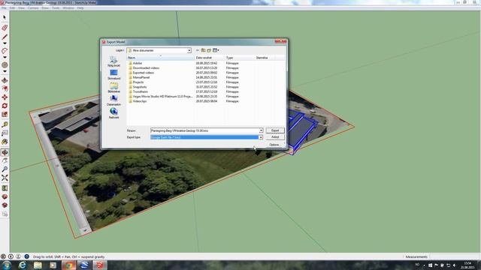Open the 3D Warehouse get models icon
This screenshot has height=270, width=481.
point(5,196)
